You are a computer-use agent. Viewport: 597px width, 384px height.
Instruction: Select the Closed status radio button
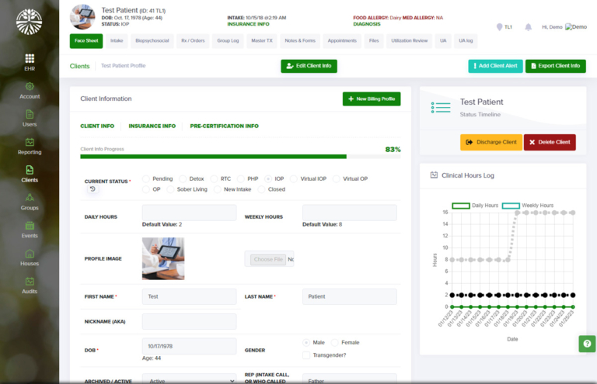coord(261,189)
